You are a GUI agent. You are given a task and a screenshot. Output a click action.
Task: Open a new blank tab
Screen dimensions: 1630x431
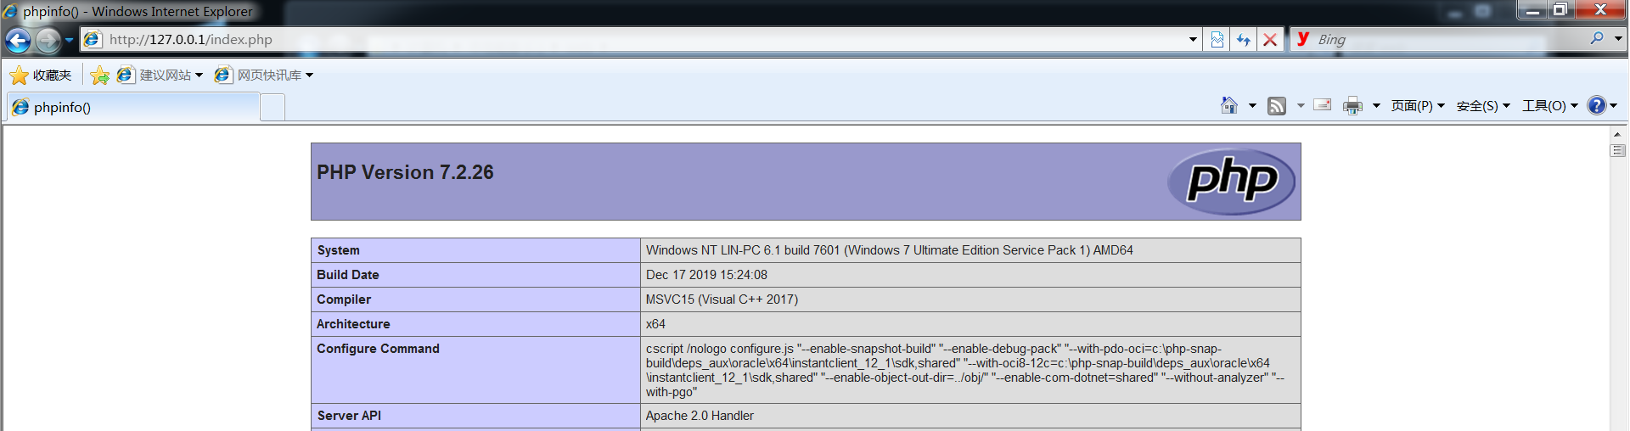[x=273, y=108]
